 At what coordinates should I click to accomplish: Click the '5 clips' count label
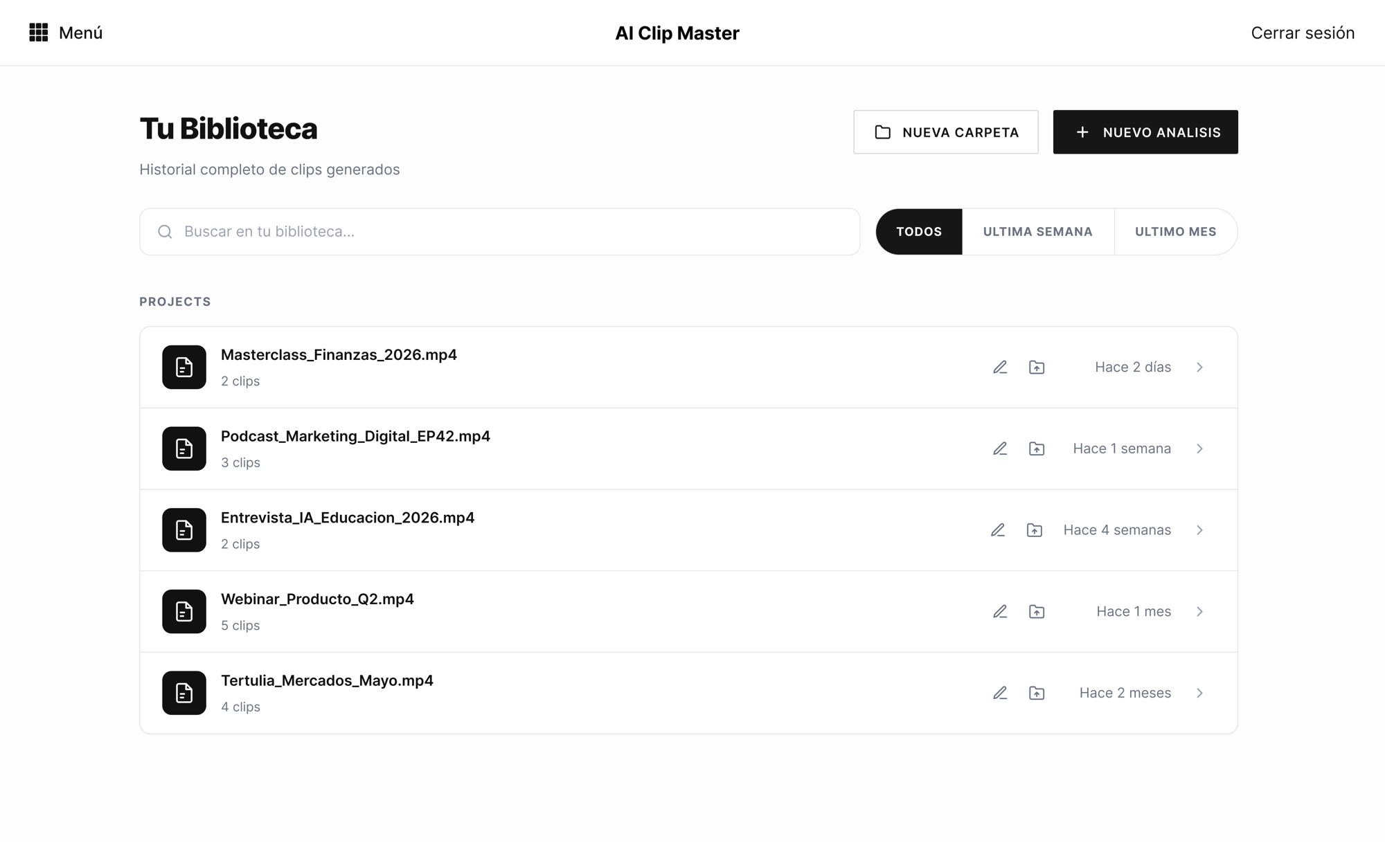pos(240,626)
